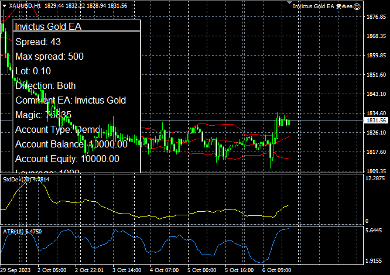Click the StdDev(20) 4.7814 indicator label
Screen dimensions: 390x275
click(26, 180)
